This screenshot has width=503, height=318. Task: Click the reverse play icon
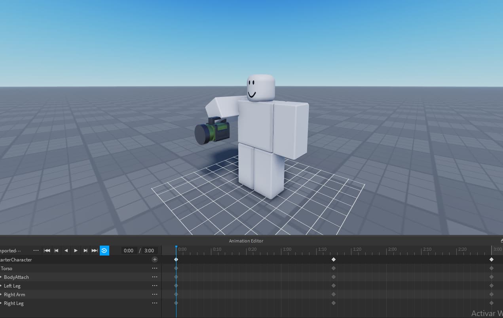pyautogui.click(x=66, y=250)
